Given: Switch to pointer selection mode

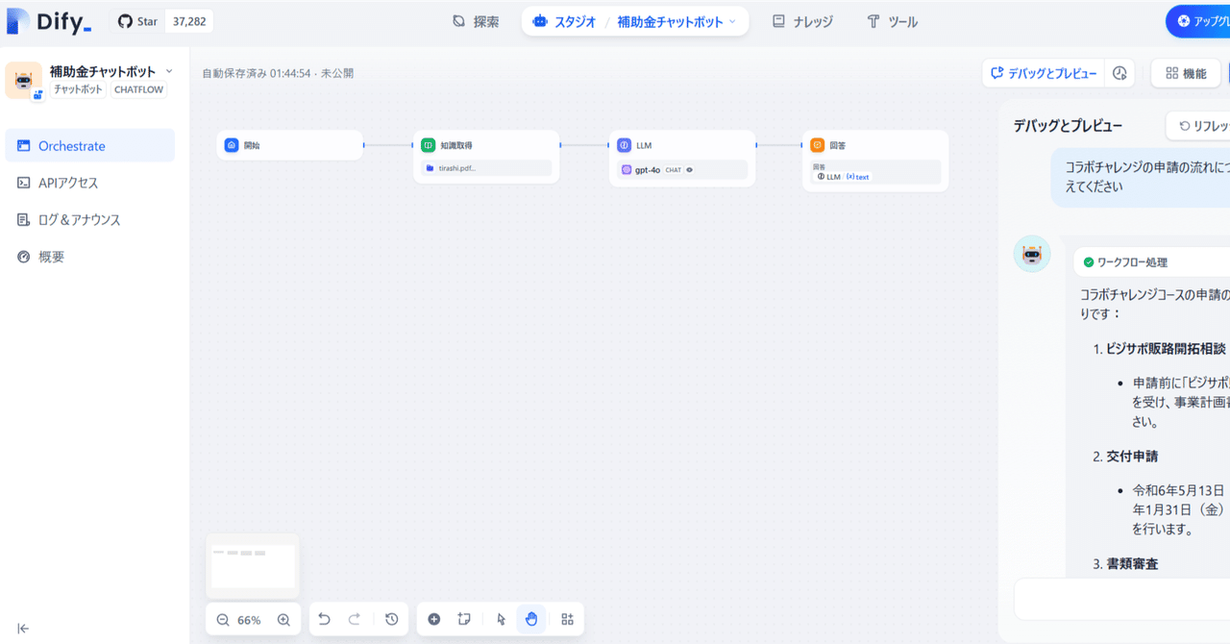Looking at the screenshot, I should tap(499, 619).
